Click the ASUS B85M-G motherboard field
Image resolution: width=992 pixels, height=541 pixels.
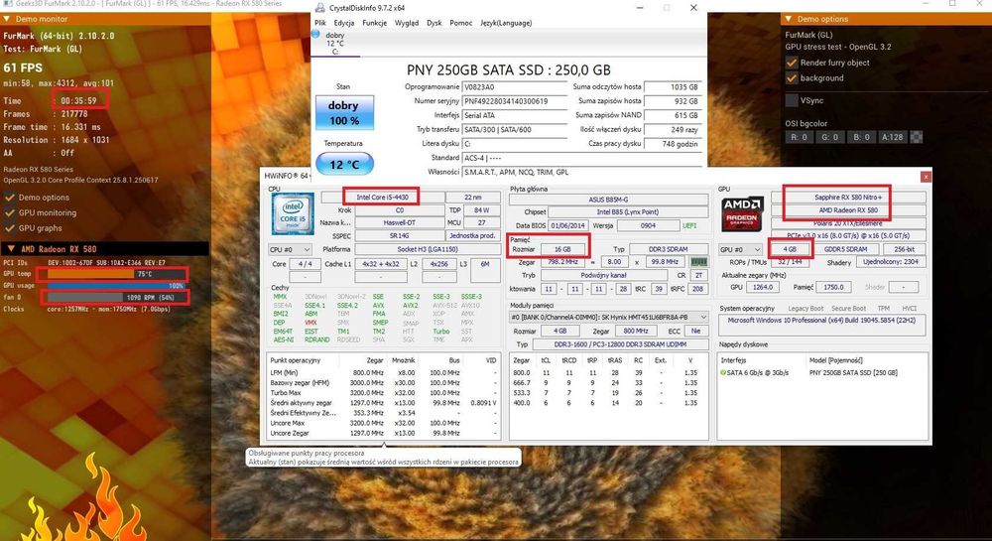(x=609, y=200)
